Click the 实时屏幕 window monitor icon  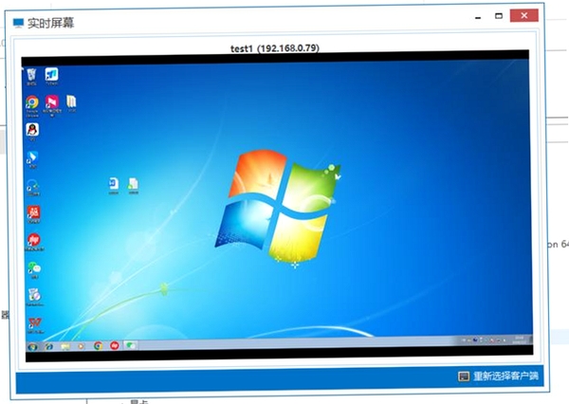[x=18, y=23]
